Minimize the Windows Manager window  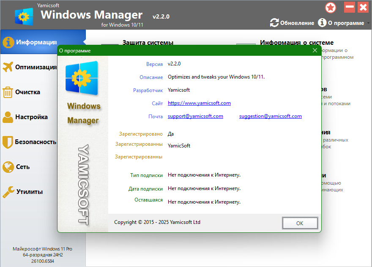coord(350,7)
